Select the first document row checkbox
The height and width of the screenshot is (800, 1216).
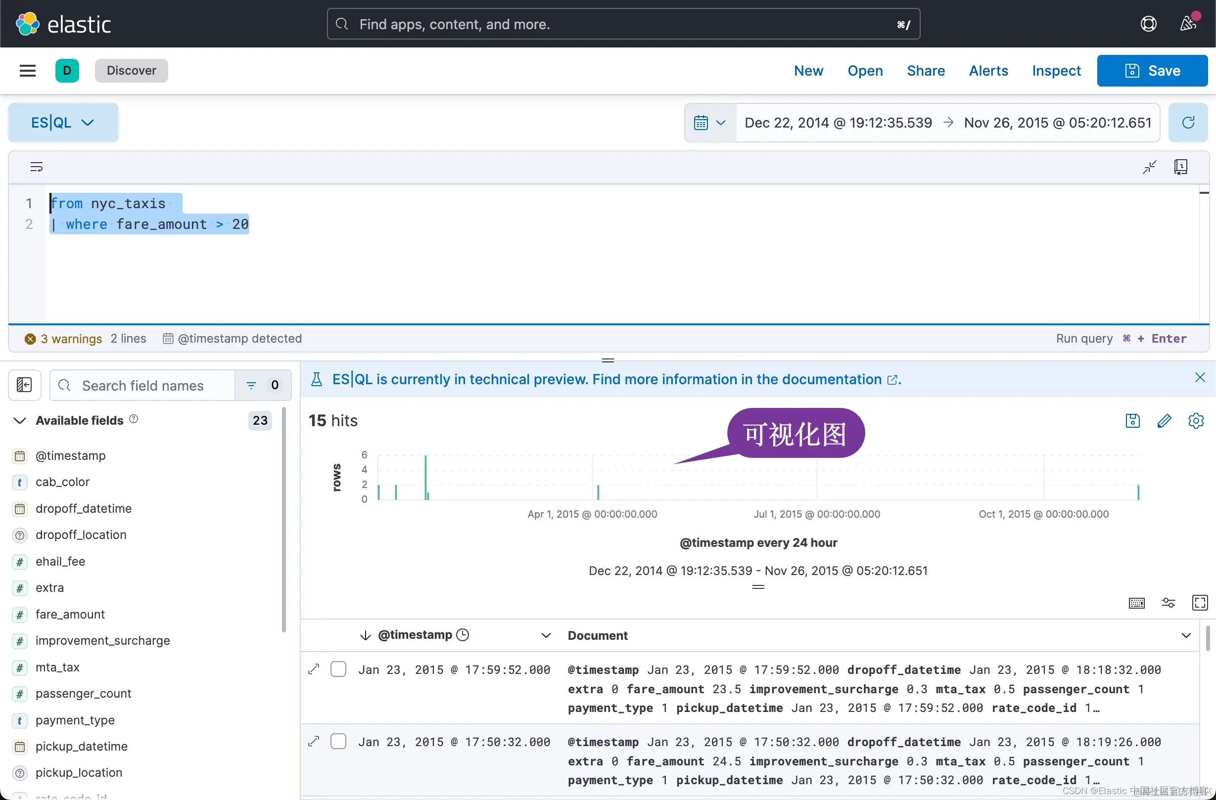point(338,669)
